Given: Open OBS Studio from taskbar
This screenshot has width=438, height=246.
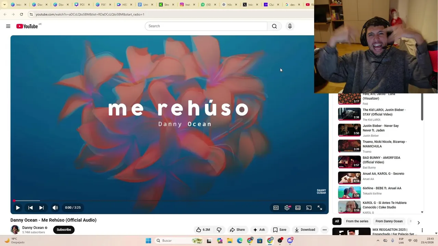Looking at the screenshot, I should pyautogui.click(x=280, y=241).
